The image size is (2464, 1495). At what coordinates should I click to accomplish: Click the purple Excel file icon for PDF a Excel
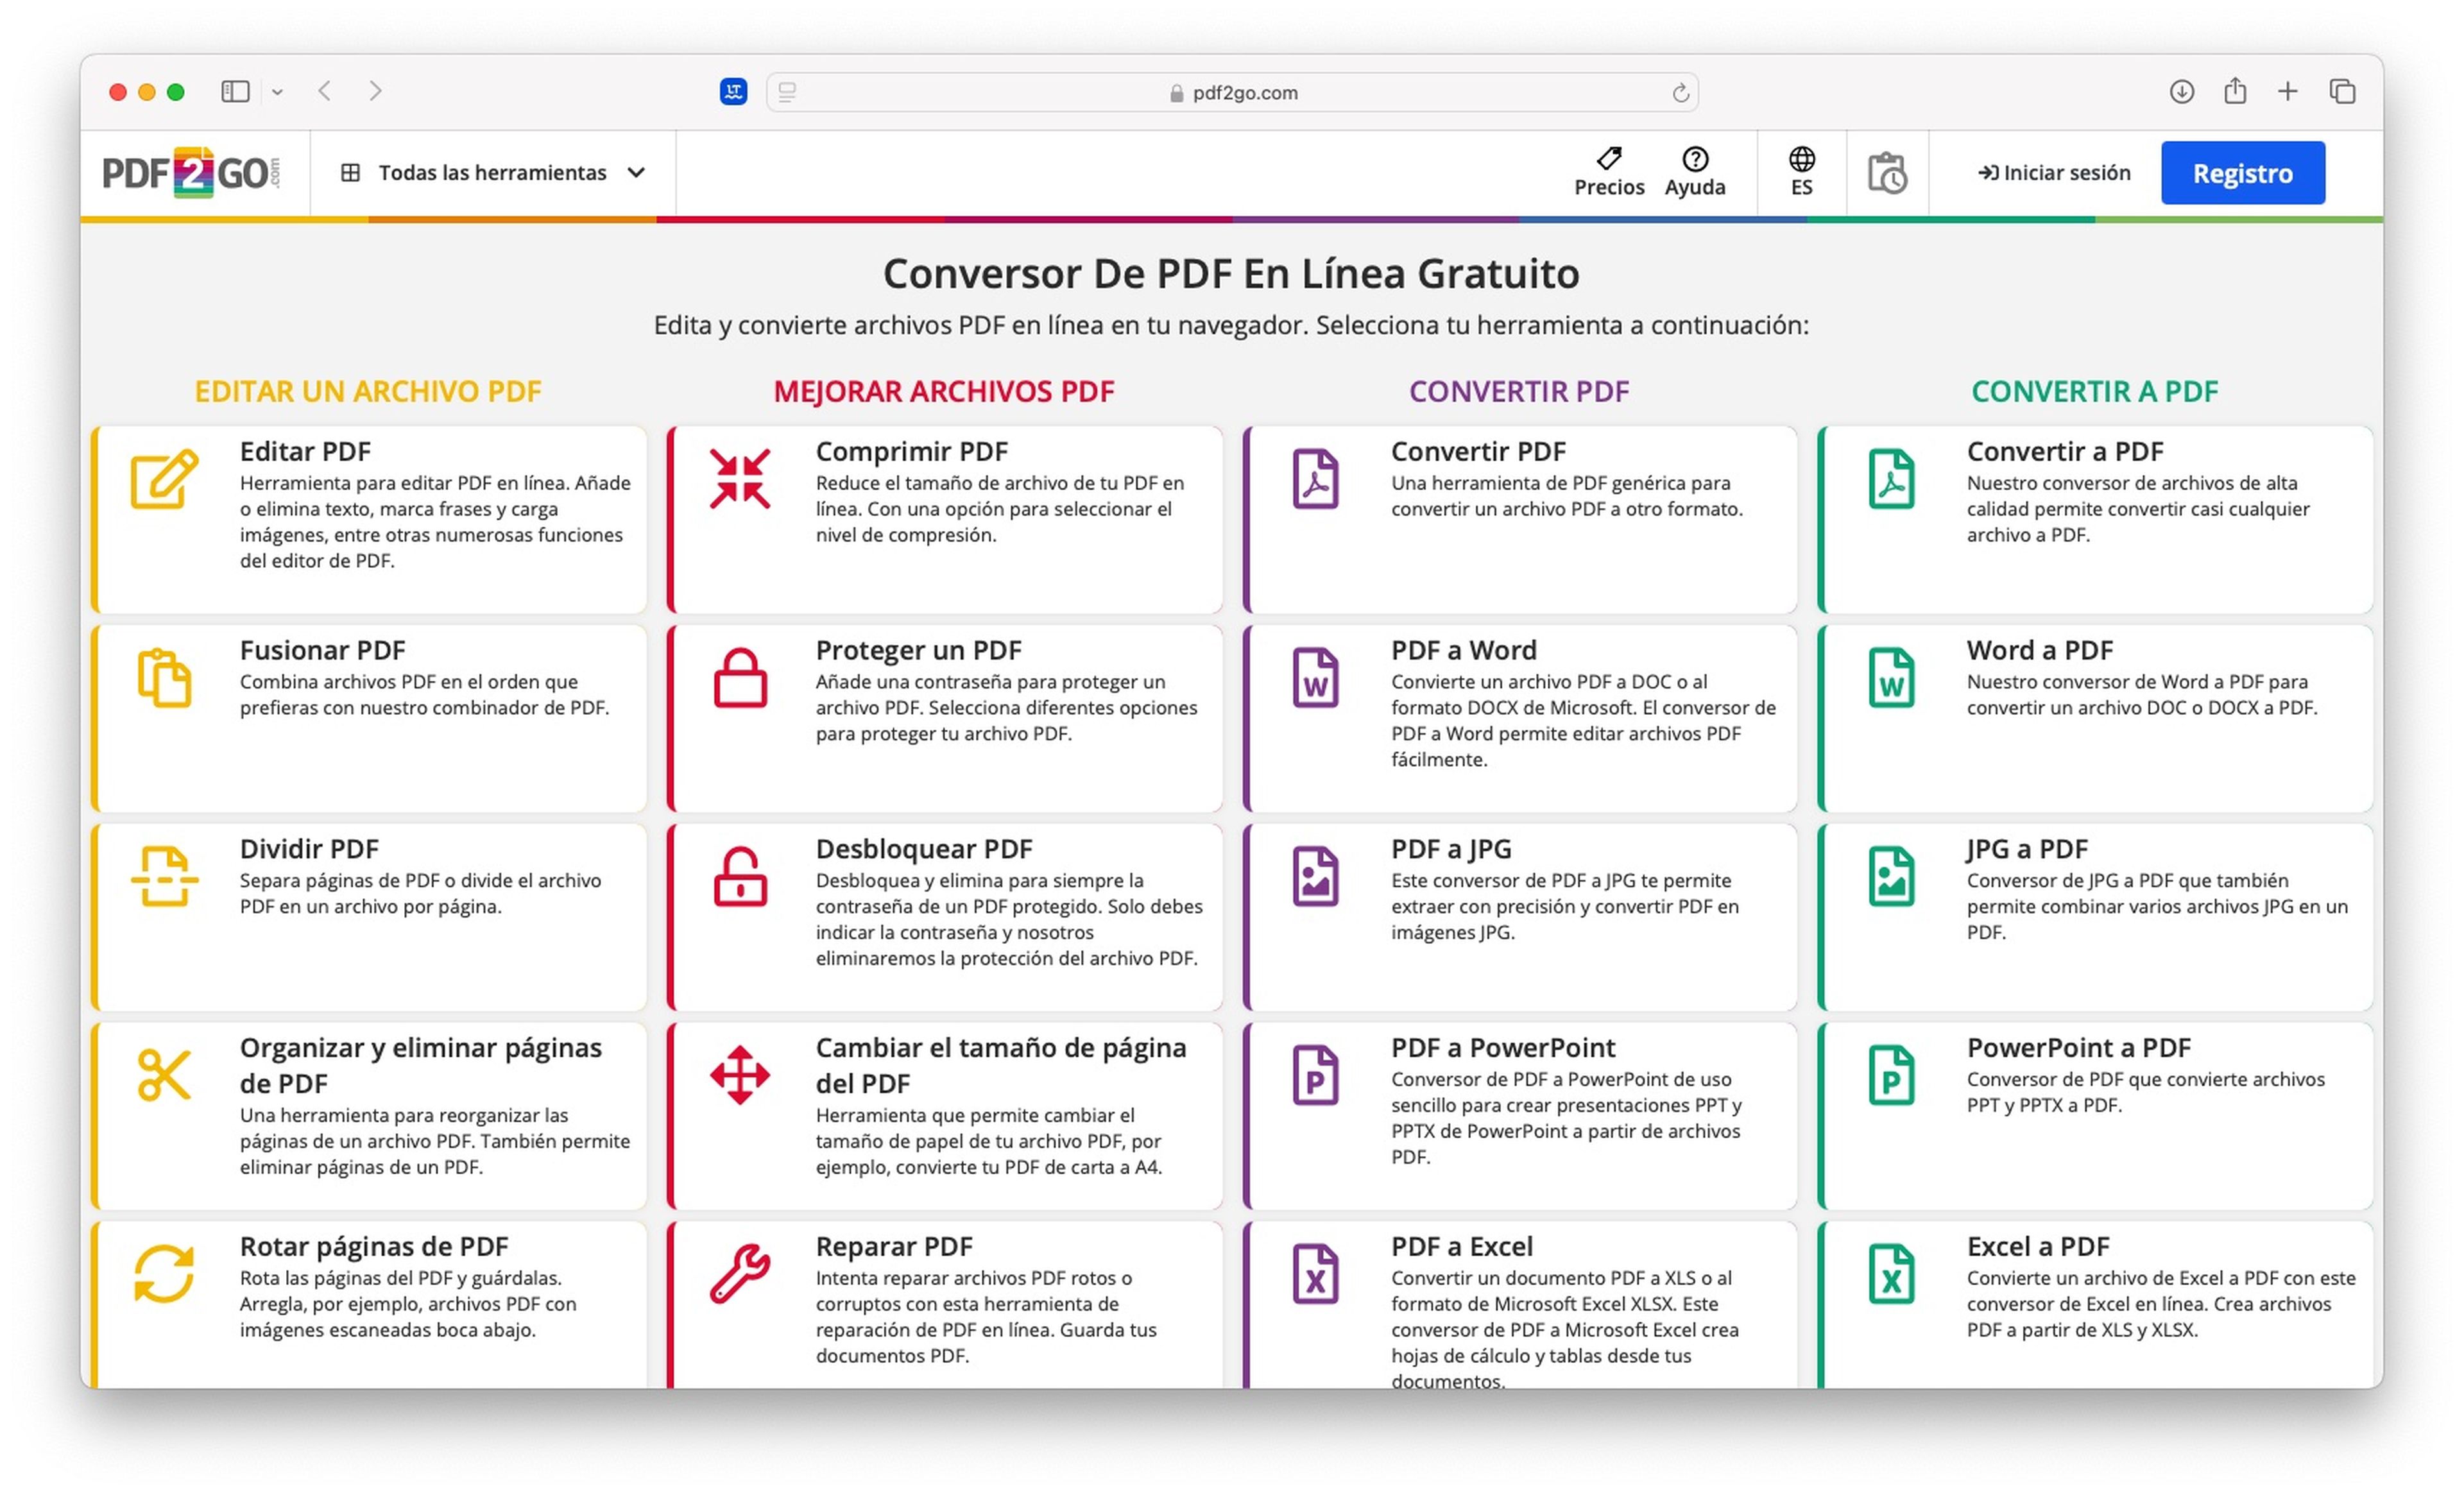tap(1316, 1274)
